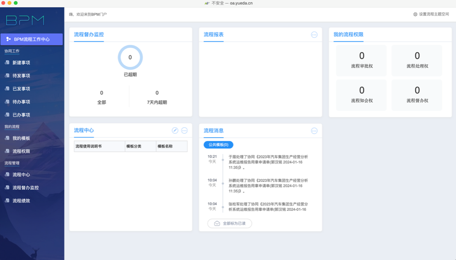
Task: Click the 流程审批权 counter
Action: [361, 60]
